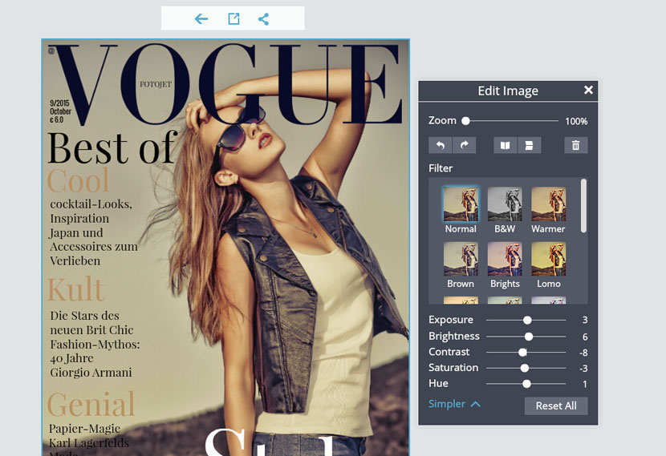Click the Contrast slider handle
This screenshot has height=456, width=666.
523,352
